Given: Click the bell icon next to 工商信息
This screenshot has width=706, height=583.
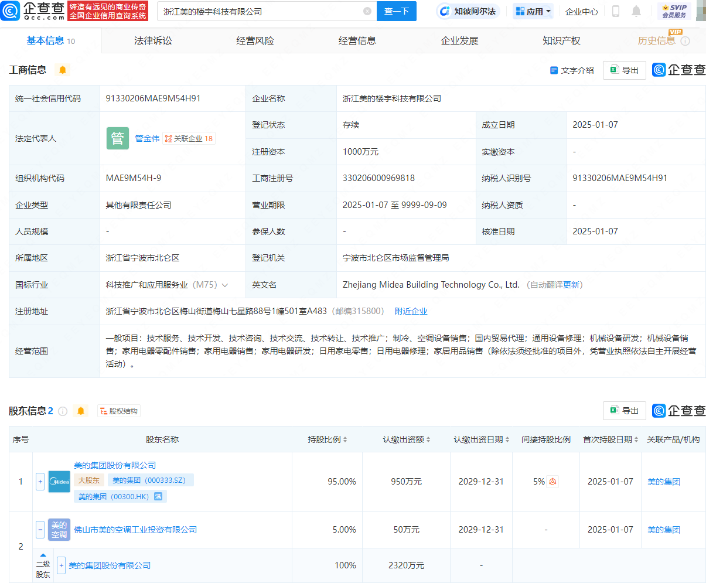Looking at the screenshot, I should [63, 70].
